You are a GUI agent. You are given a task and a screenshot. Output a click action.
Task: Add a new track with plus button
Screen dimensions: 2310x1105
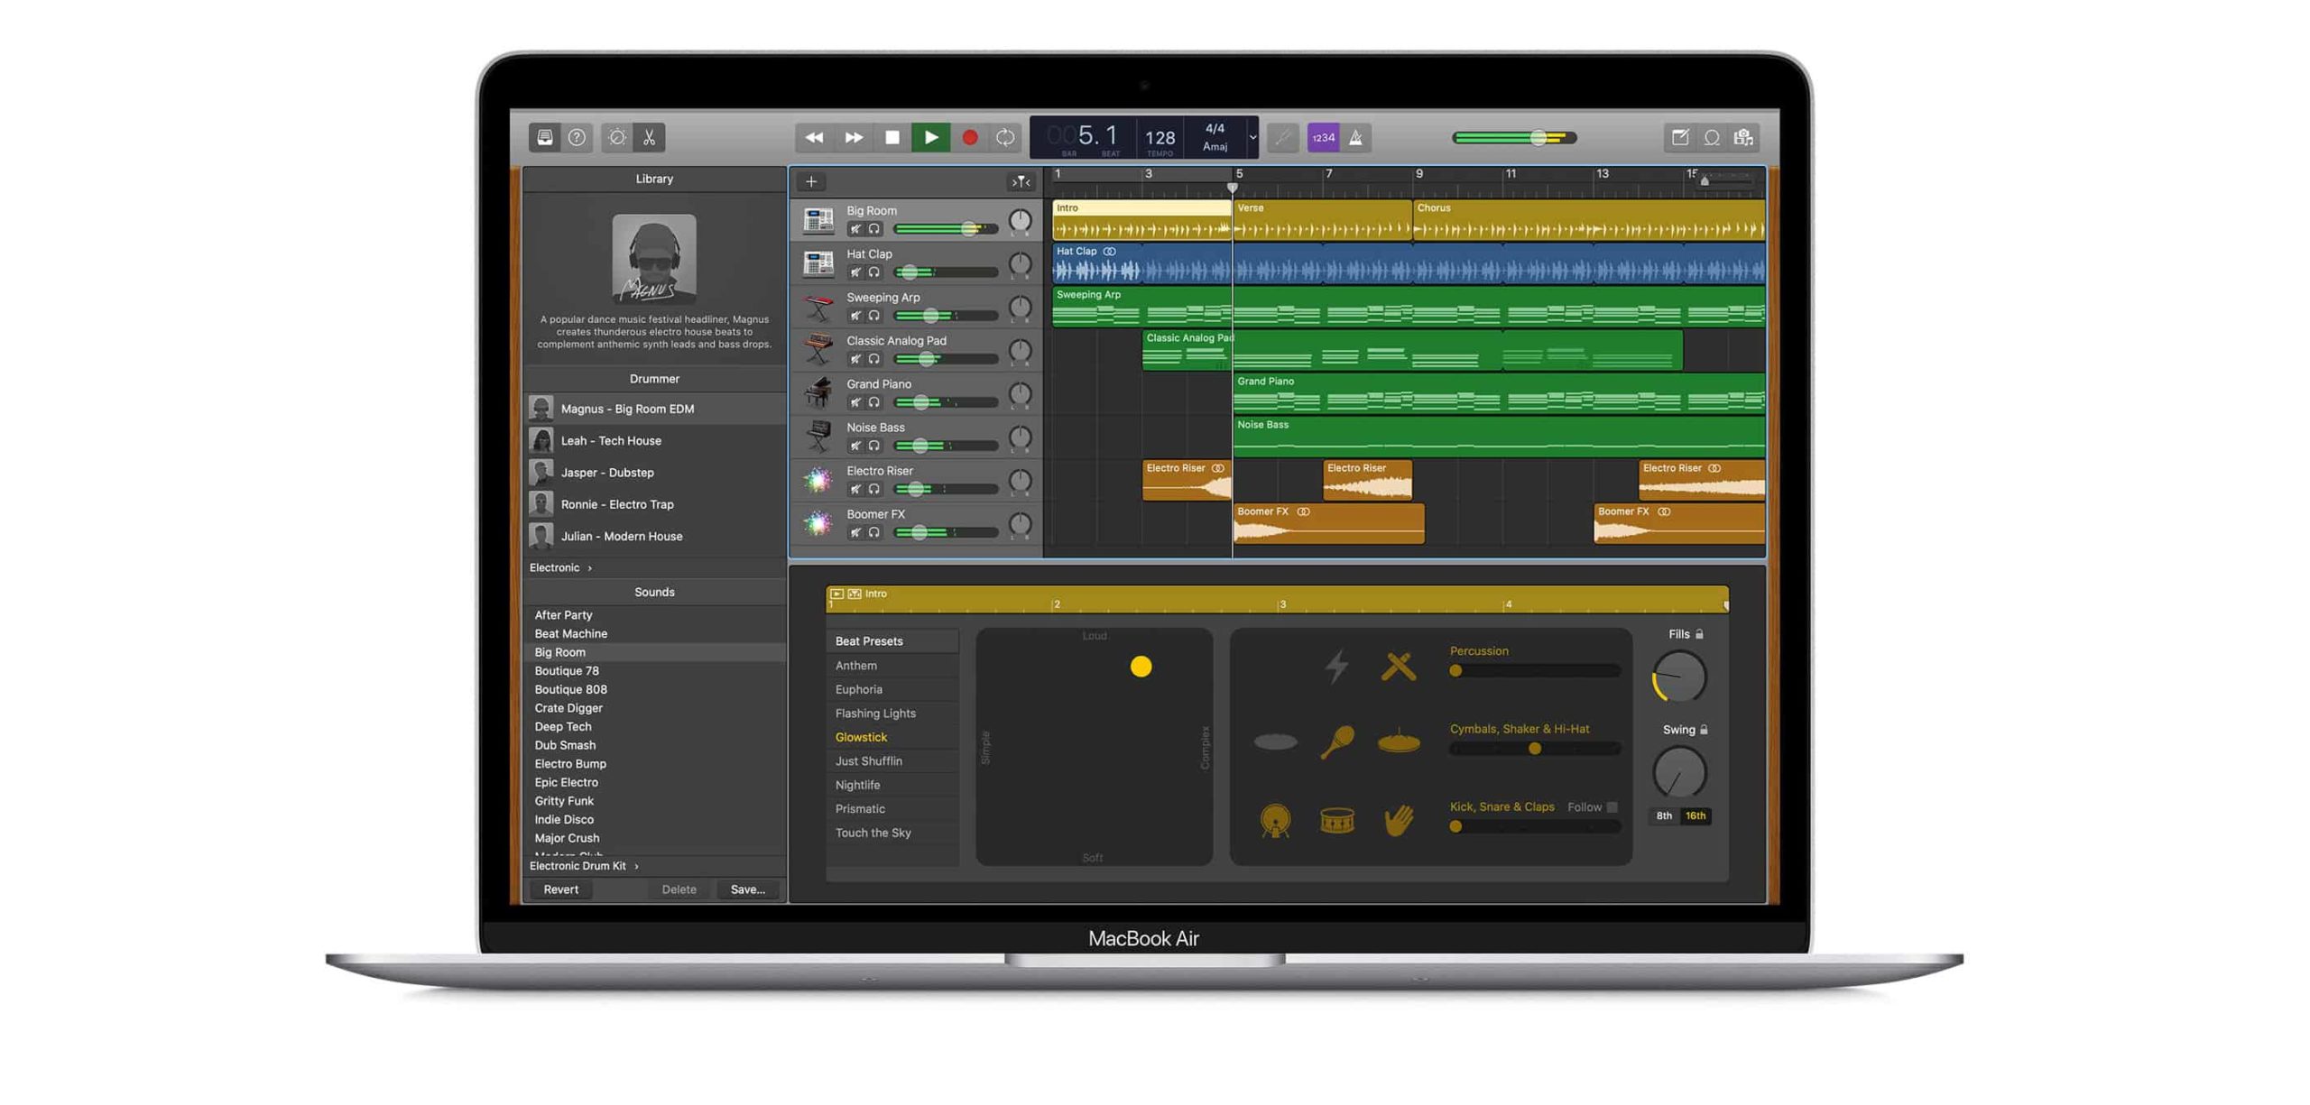(x=811, y=181)
